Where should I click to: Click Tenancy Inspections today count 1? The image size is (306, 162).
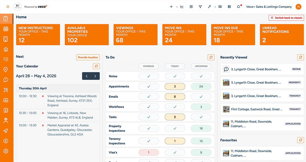175,141
